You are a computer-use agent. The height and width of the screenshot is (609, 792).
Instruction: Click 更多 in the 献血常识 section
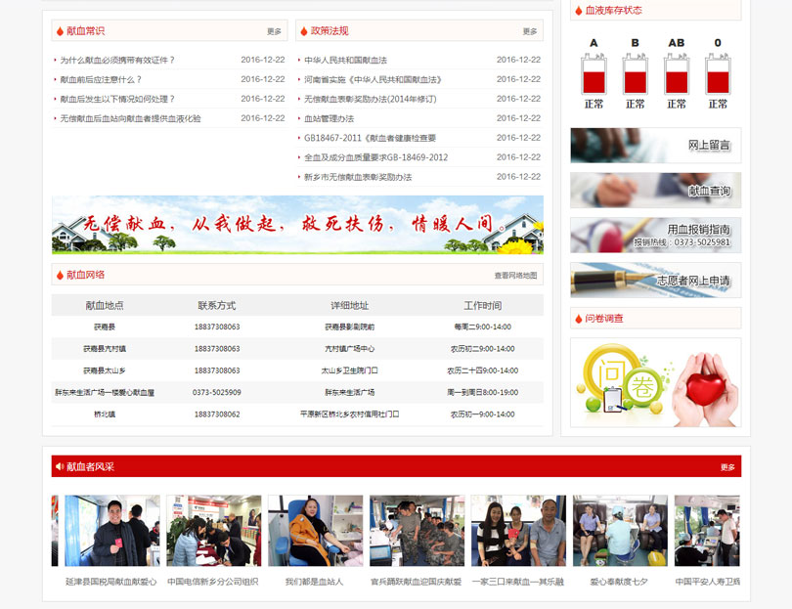274,31
